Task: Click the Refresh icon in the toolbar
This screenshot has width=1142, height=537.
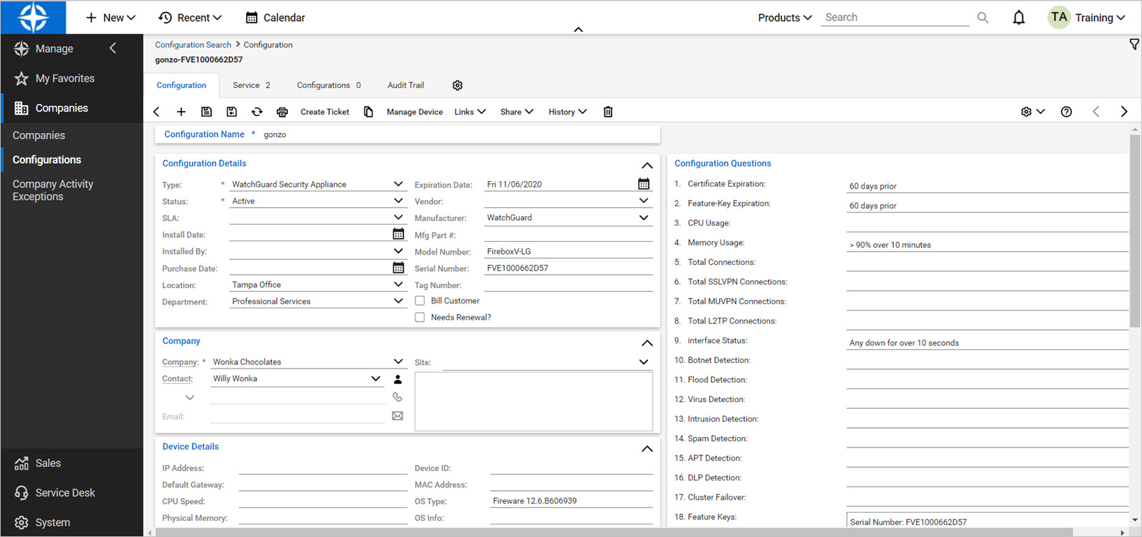Action: coord(257,112)
